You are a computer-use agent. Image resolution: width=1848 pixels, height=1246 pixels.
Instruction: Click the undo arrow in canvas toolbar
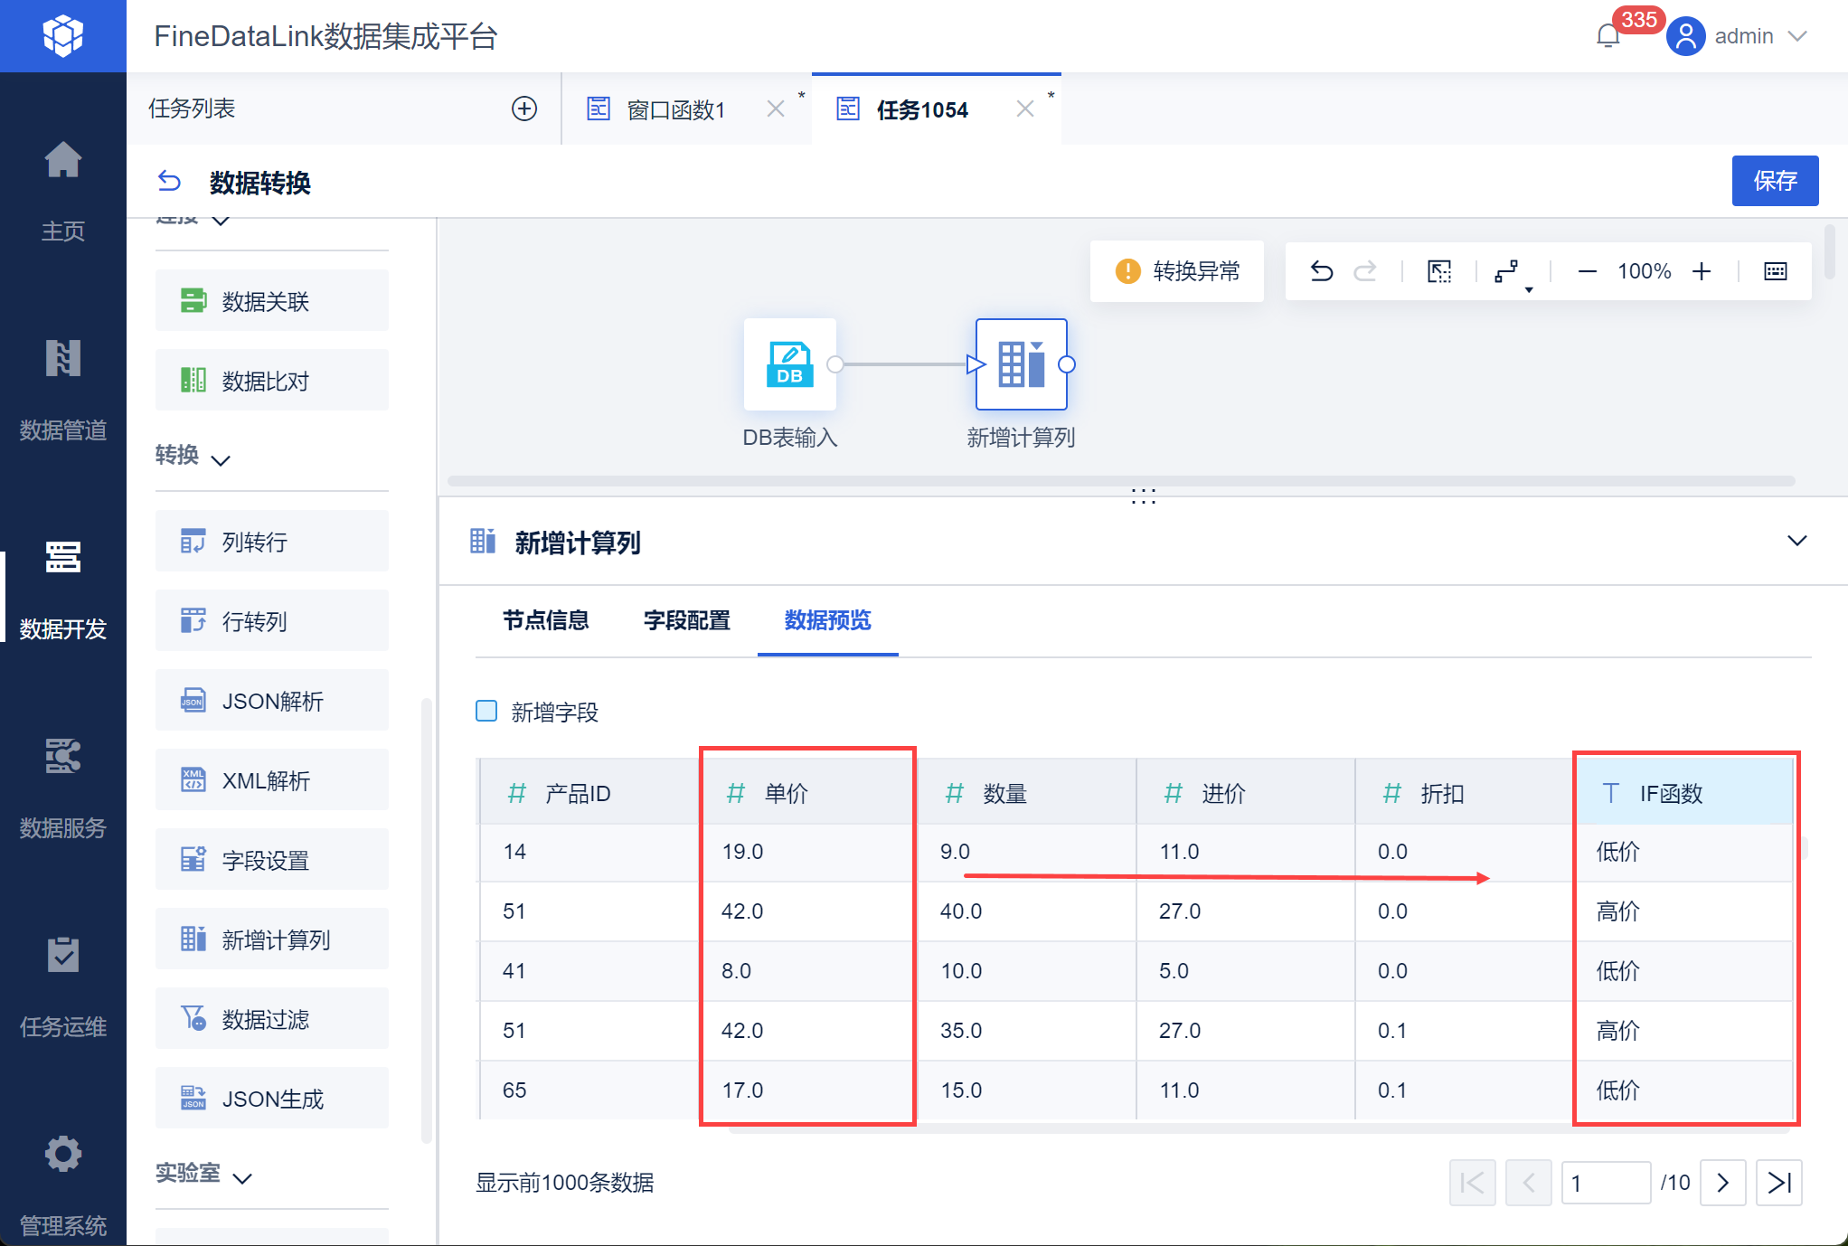[1321, 271]
